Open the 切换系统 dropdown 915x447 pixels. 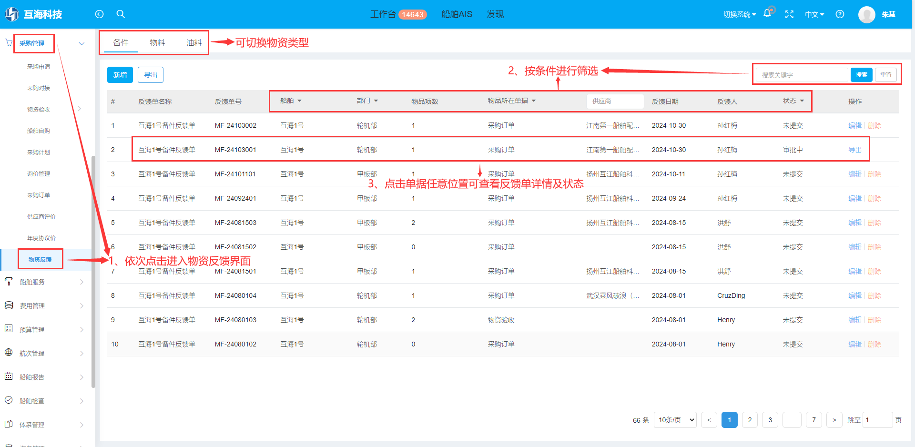pos(739,14)
